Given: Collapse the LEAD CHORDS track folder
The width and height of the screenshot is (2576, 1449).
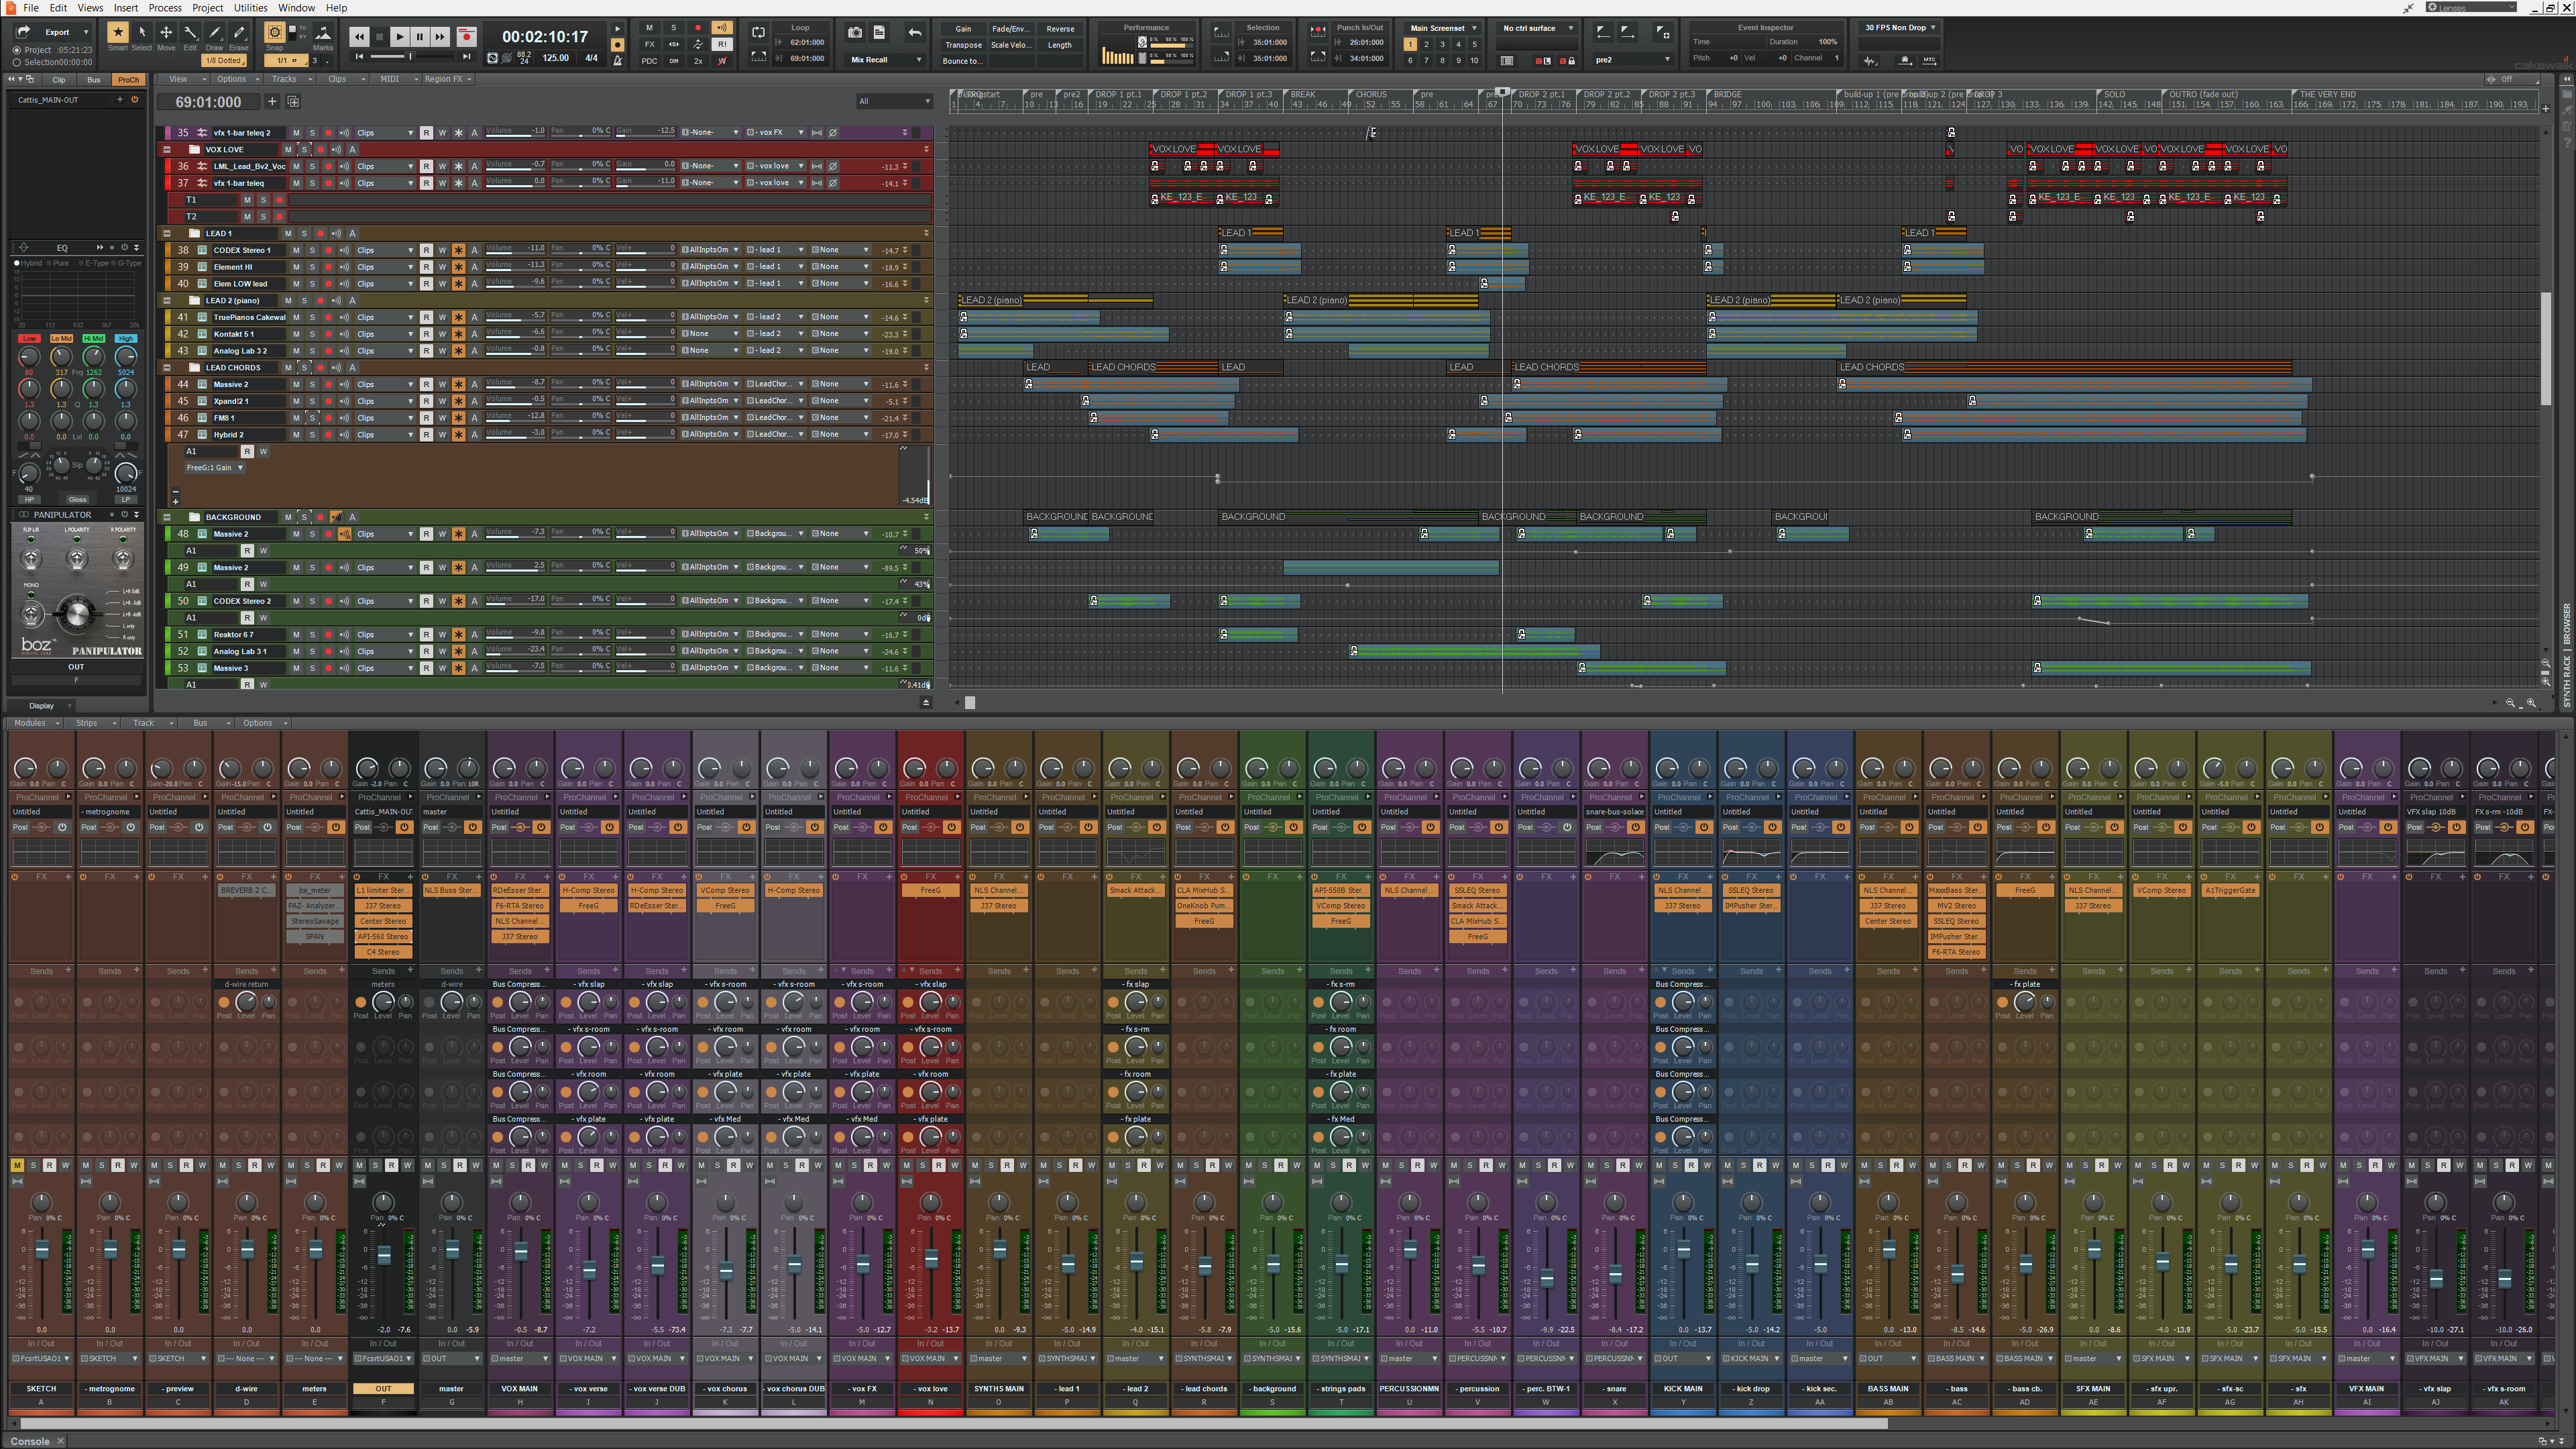Looking at the screenshot, I should [167, 368].
